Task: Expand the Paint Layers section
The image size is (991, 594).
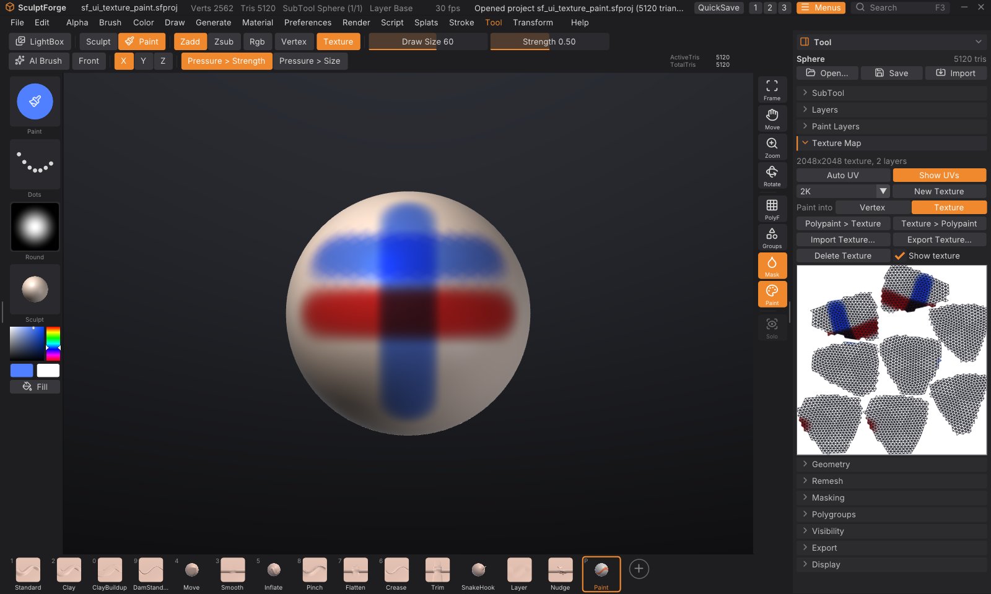Action: pos(891,126)
